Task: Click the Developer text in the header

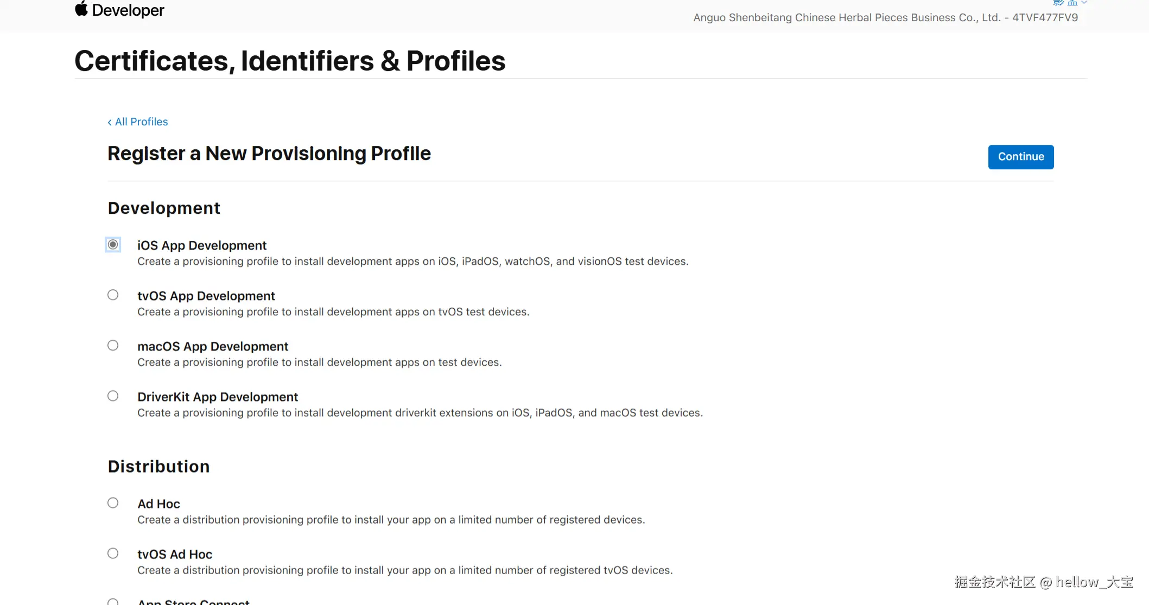Action: coord(128,10)
